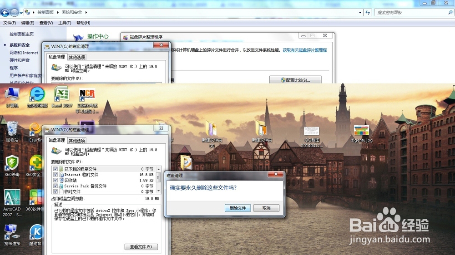Click 控制面板 in the address breadcrumb
The width and height of the screenshot is (455, 255).
coord(45,12)
